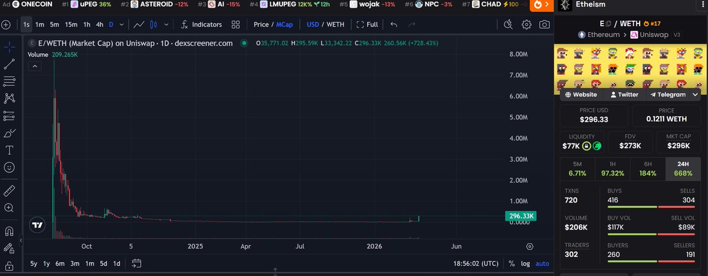Viewport: 708px width, 276px height.
Task: Open the forecasting and measurement tools
Action: click(x=9, y=115)
